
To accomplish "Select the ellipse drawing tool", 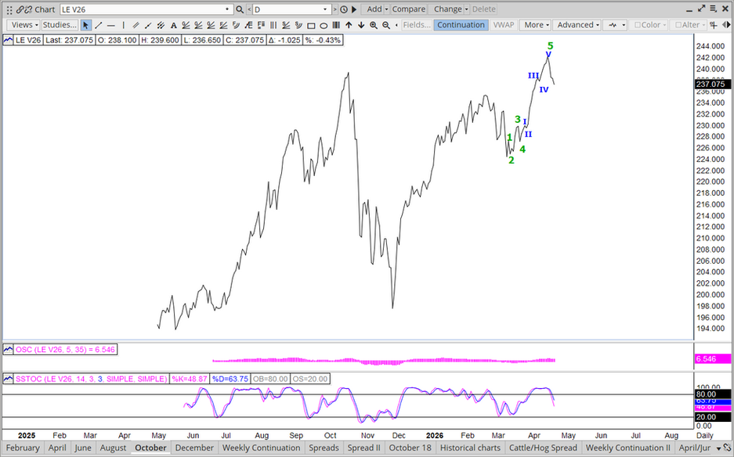I will [324, 25].
